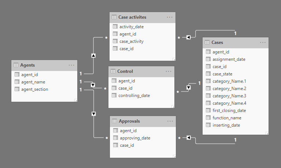The image size is (281, 168).
Task: Click the column icon next to case_state
Action: pos(208,74)
